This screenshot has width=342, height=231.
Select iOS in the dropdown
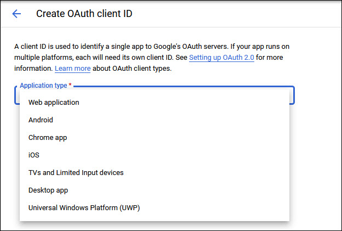[x=155, y=155]
